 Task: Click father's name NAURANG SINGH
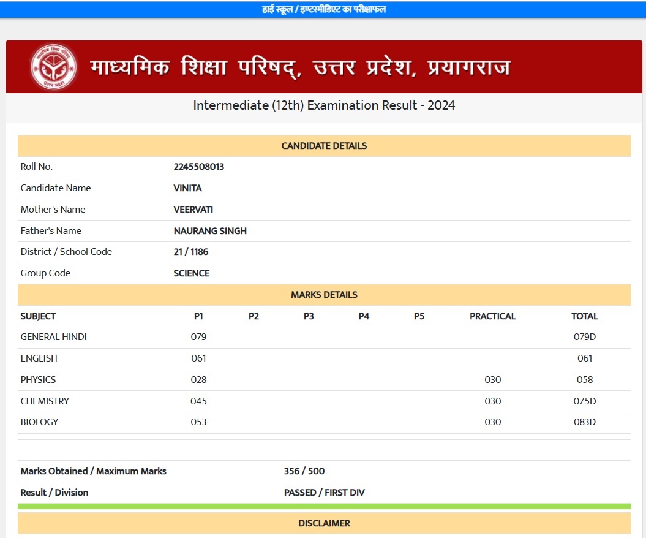(x=210, y=231)
